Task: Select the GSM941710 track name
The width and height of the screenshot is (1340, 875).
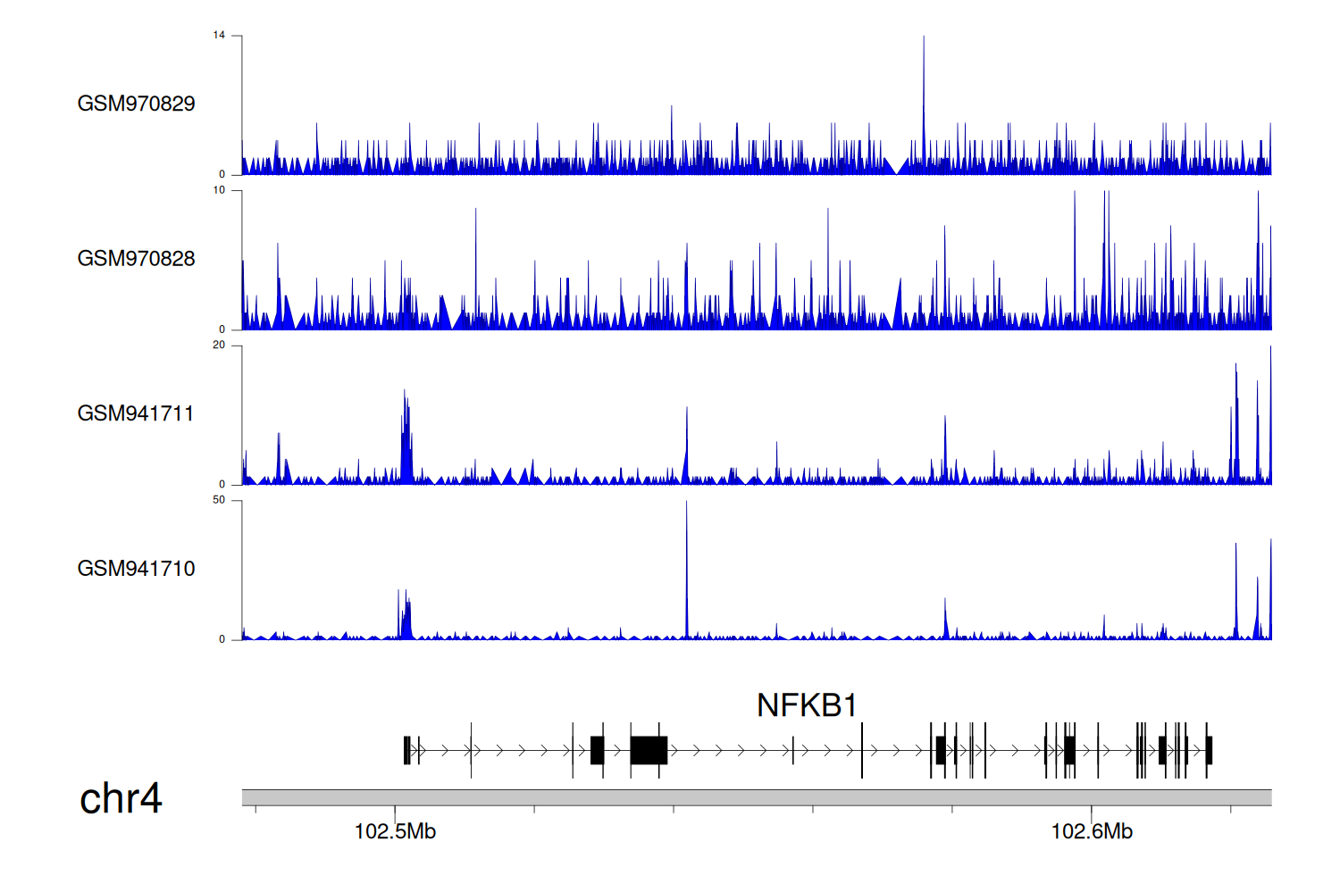Action: [136, 569]
